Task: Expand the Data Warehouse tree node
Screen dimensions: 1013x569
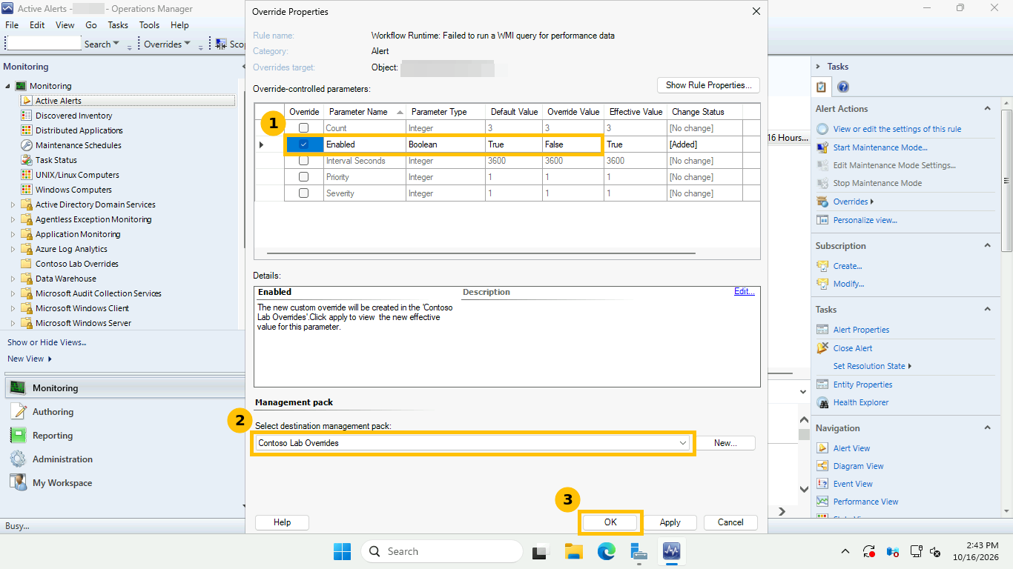Action: (13, 279)
